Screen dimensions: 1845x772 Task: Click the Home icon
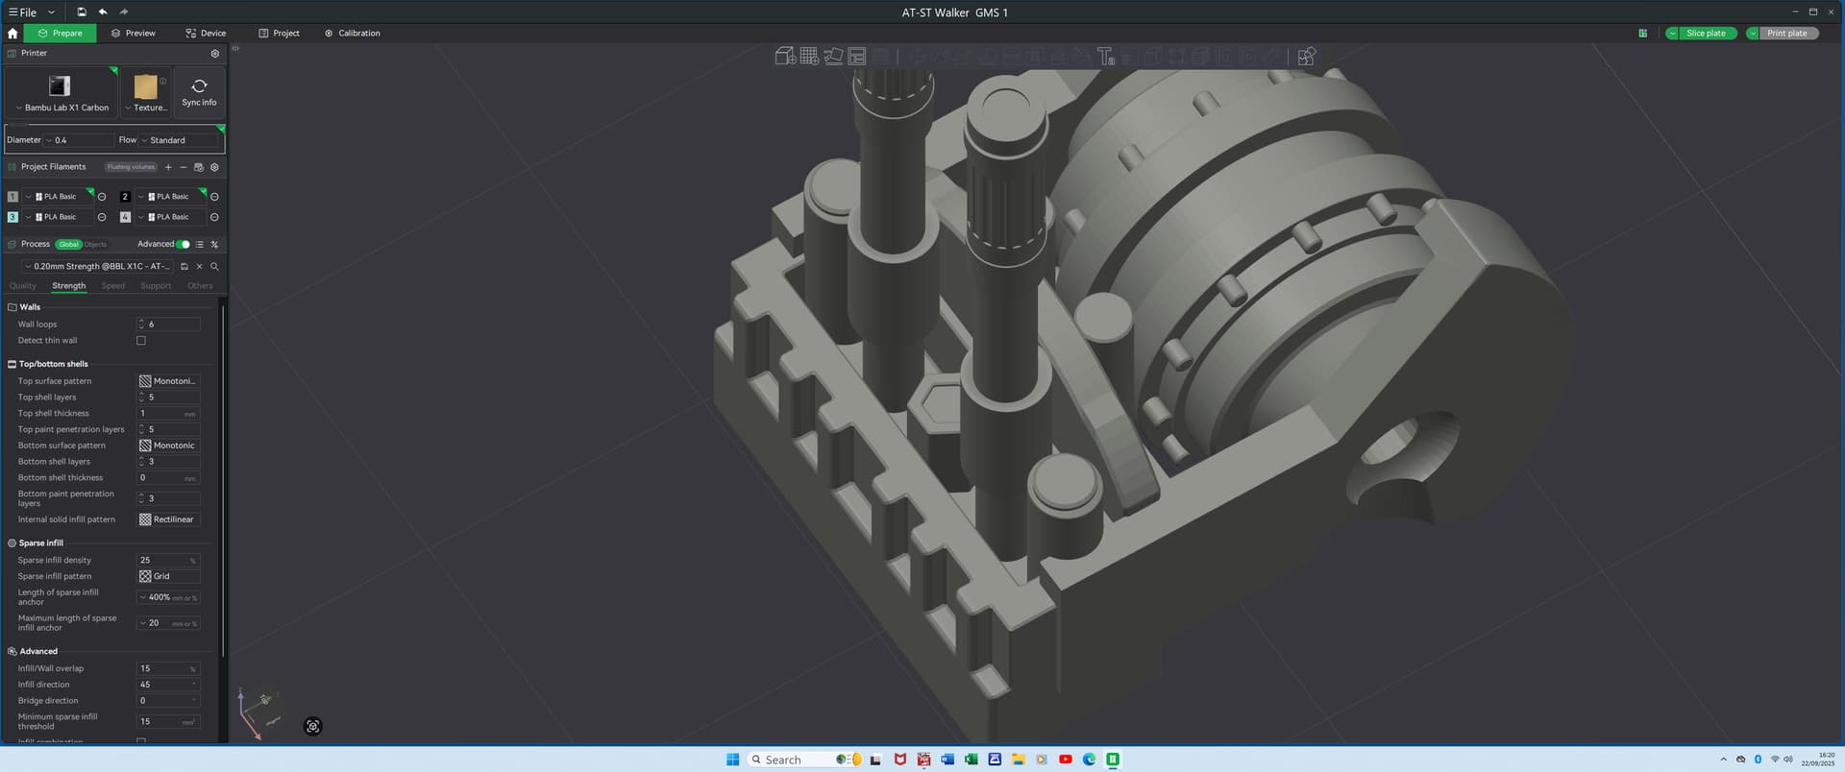(x=12, y=33)
